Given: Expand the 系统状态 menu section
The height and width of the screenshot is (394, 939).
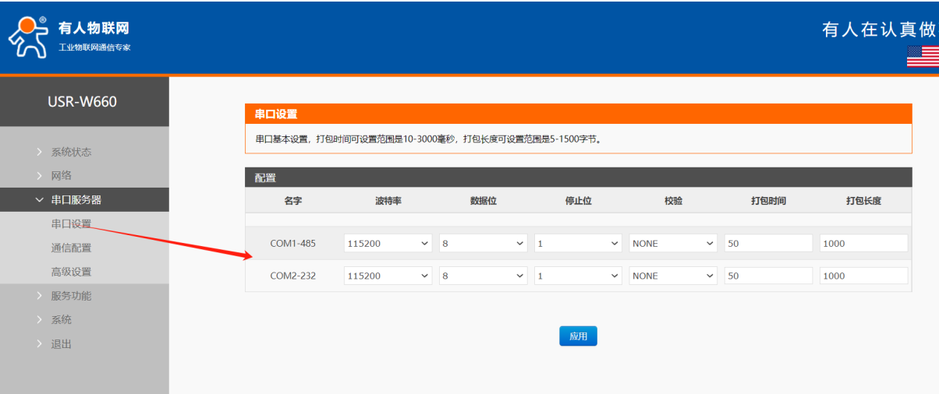Looking at the screenshot, I should click(x=71, y=152).
